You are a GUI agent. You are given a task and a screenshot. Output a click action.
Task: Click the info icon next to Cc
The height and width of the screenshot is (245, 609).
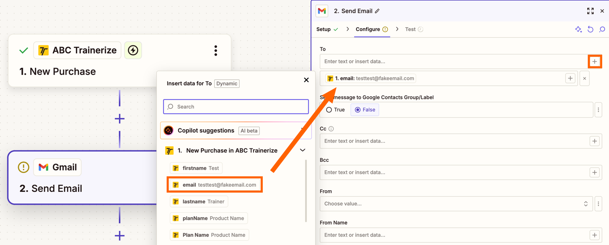click(331, 129)
